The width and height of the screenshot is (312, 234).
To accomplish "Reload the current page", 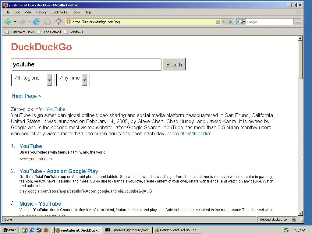I will (37, 22).
